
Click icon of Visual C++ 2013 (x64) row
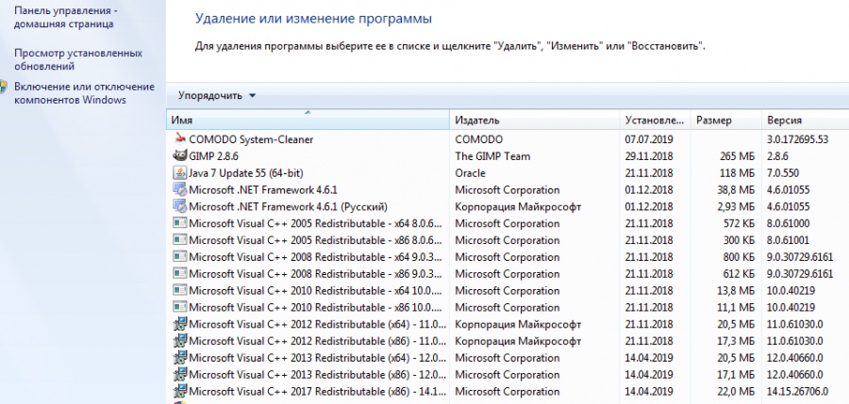click(180, 358)
